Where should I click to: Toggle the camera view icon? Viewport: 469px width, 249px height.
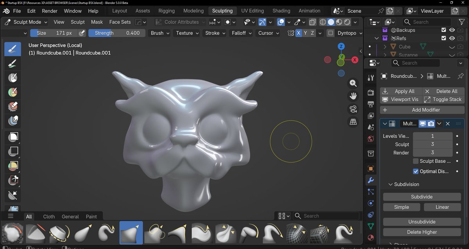point(353,109)
